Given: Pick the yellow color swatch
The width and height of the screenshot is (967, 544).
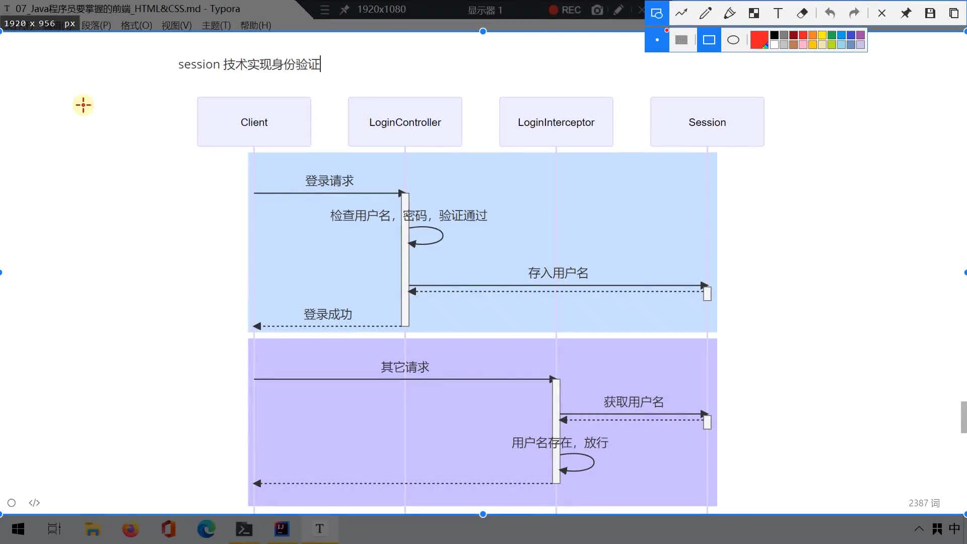Looking at the screenshot, I should coord(822,35).
